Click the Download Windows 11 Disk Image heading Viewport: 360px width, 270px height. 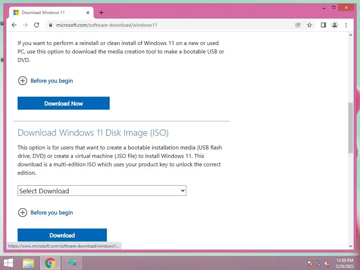click(x=93, y=133)
